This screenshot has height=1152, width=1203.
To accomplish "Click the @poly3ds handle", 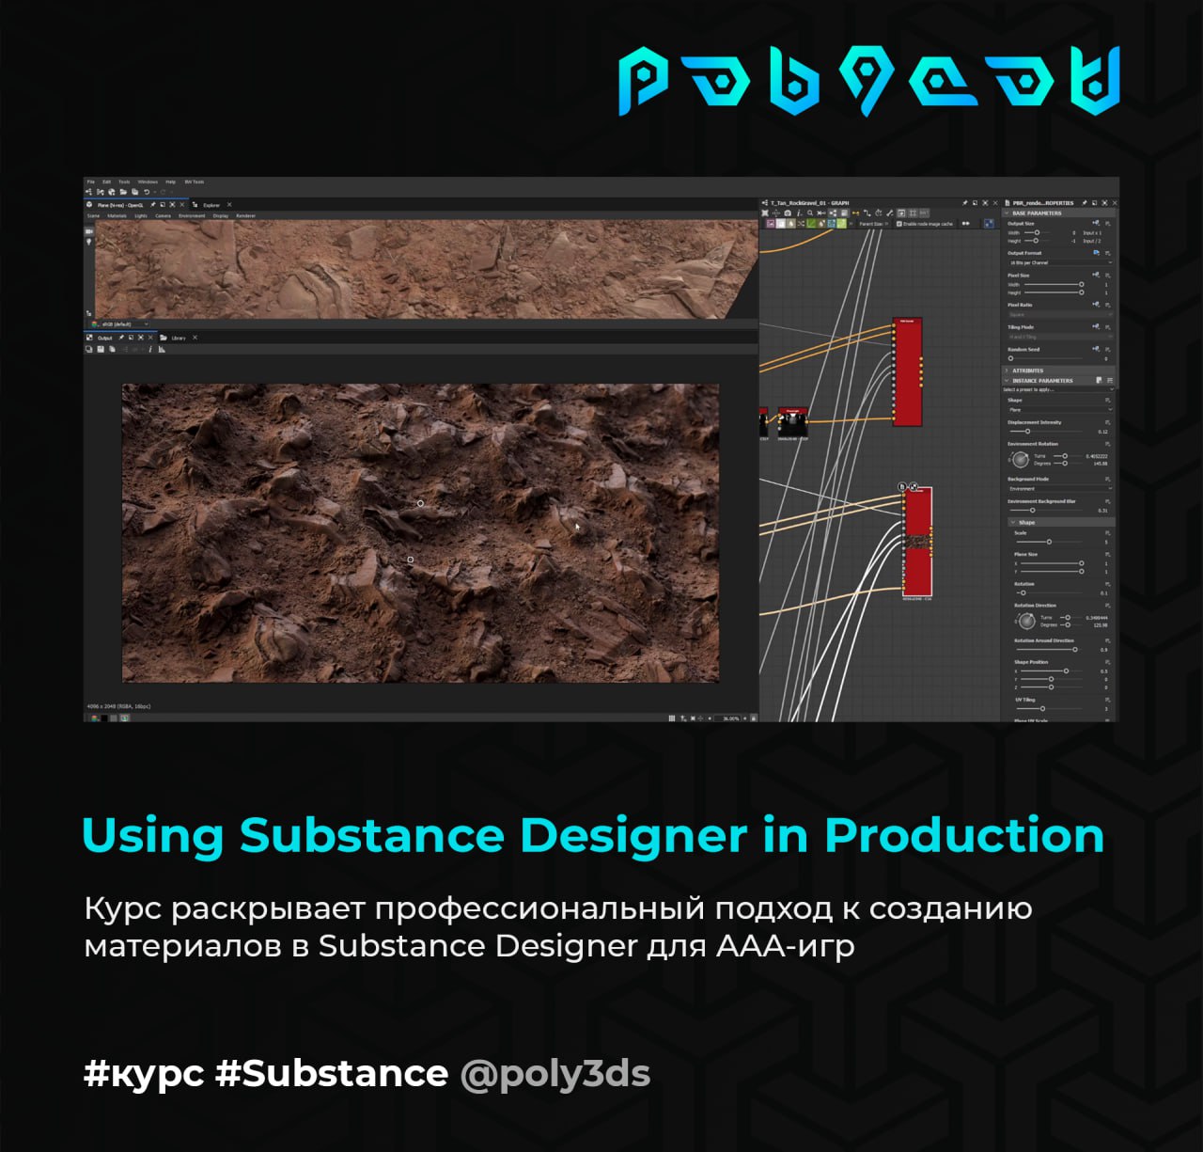I will click(x=555, y=1074).
